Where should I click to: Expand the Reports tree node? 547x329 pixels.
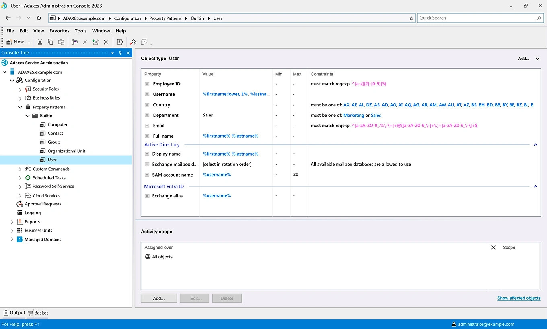tap(12, 222)
